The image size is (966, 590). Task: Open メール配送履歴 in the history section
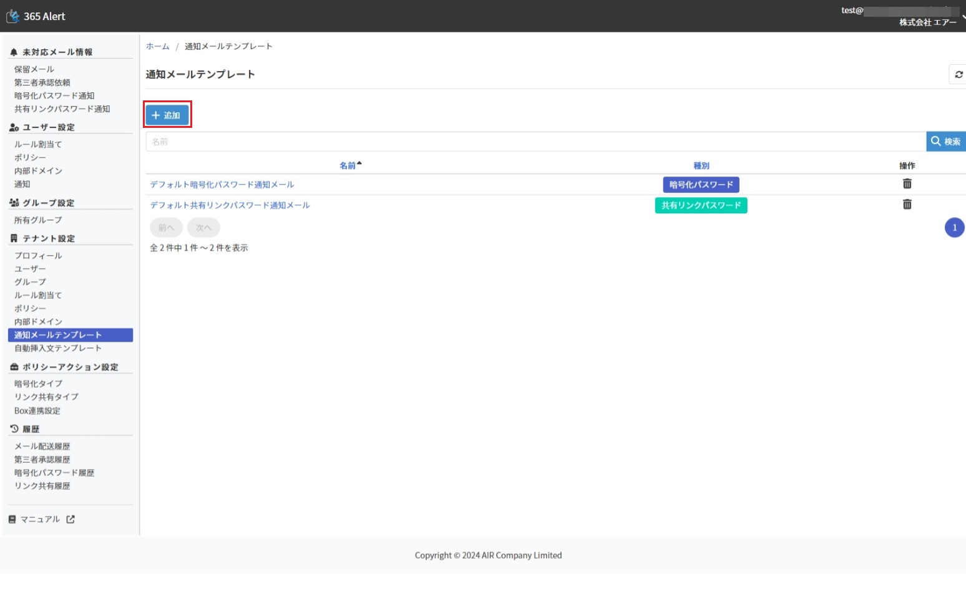[x=42, y=447]
